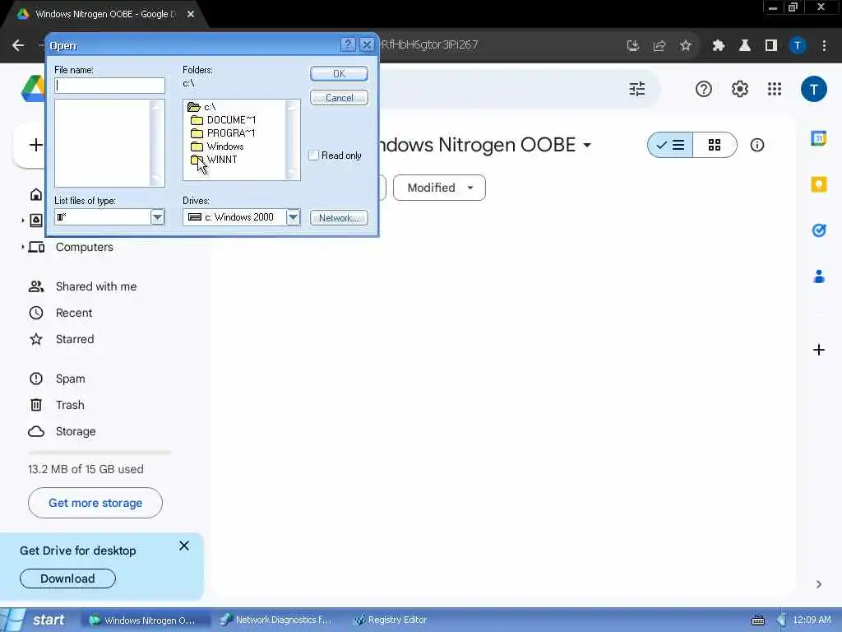The width and height of the screenshot is (842, 632).
Task: Open Chrome three-dot menu
Action: click(x=824, y=46)
